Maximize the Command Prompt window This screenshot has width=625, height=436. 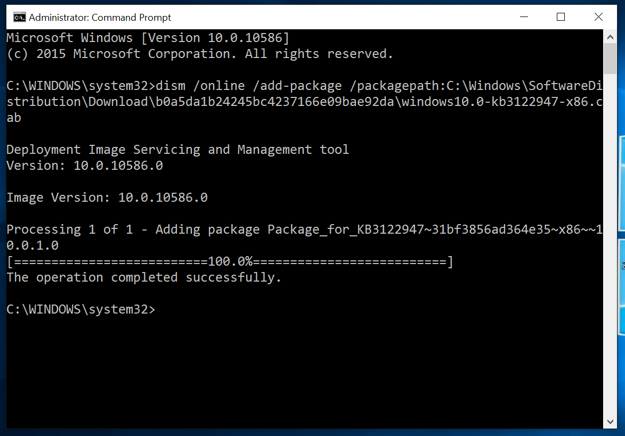click(x=561, y=17)
